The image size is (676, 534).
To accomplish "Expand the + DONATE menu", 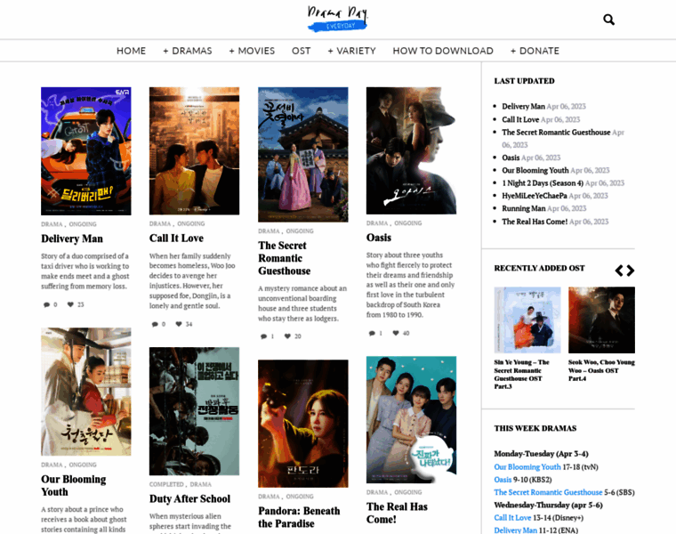I will [x=535, y=51].
